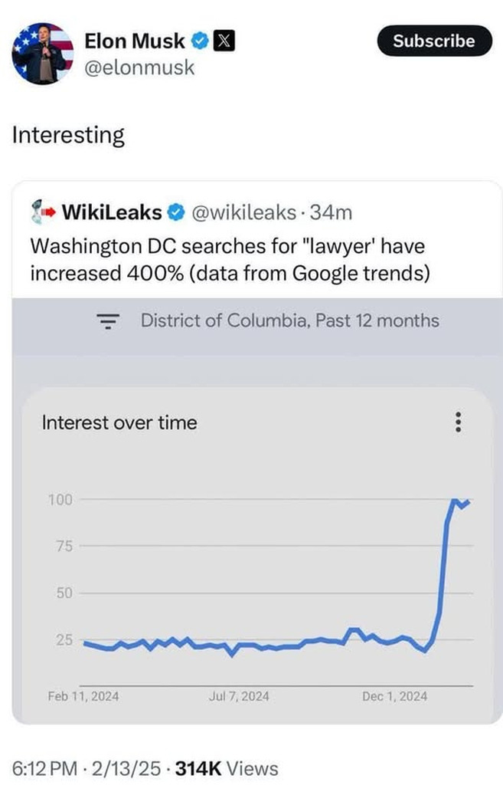Viewport: 503px width, 785px height.
Task: Click Elon Musk's profile avatar
Action: pos(43,54)
